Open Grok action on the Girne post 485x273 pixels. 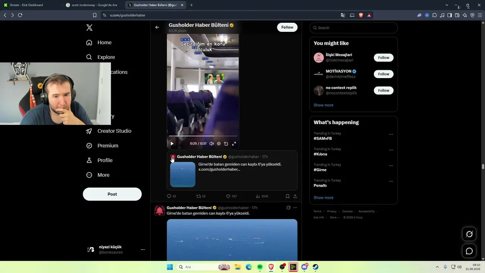coord(288,208)
